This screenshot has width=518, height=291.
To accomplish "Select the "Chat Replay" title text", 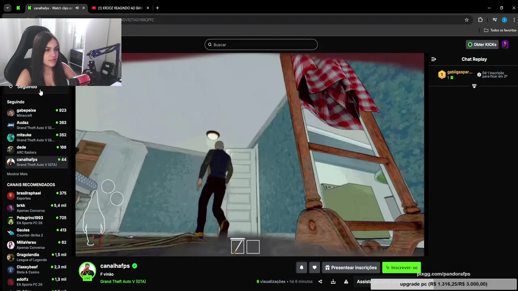I will click(x=474, y=59).
